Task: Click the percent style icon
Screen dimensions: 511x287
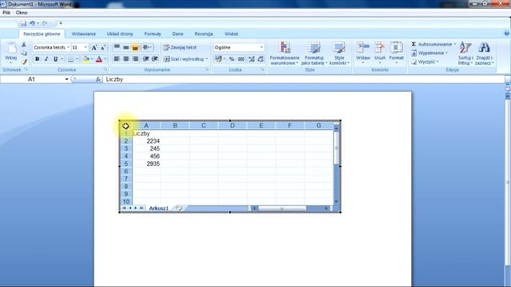Action: [x=232, y=59]
